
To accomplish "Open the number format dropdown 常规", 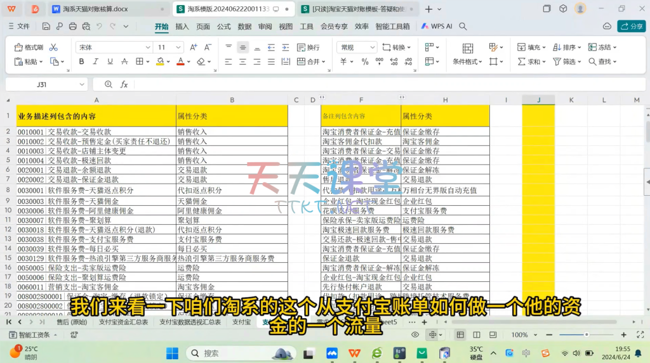I will coord(359,48).
